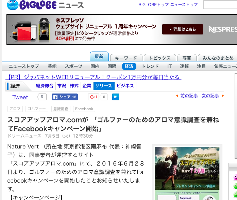Open the Hatena B! bookmark icon
237x200 pixels.
click(x=116, y=97)
